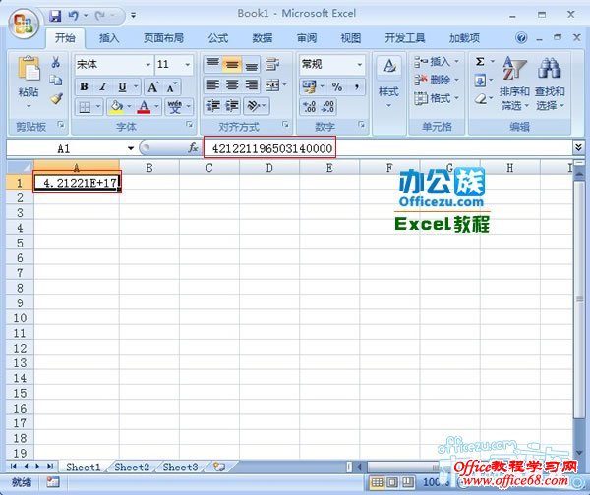Switch to the 公式 ribbon tab
Viewport: 590px width, 495px height.
click(218, 38)
